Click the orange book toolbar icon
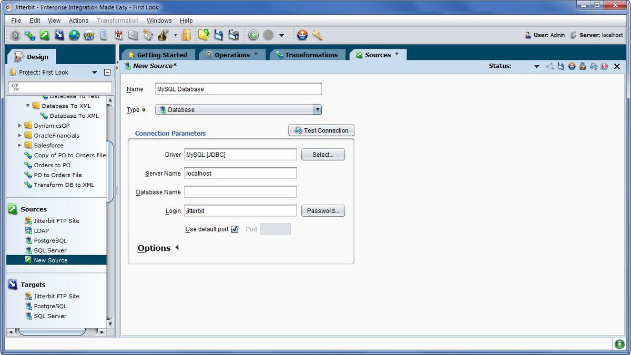The image size is (631, 355). coord(186,35)
